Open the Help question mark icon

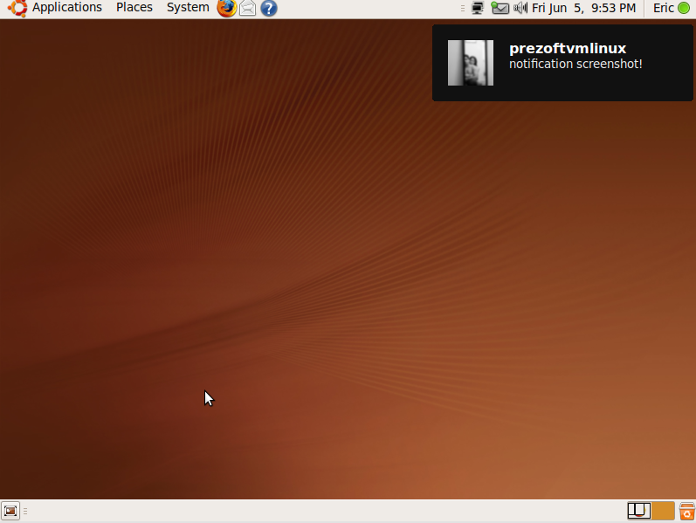[269, 8]
